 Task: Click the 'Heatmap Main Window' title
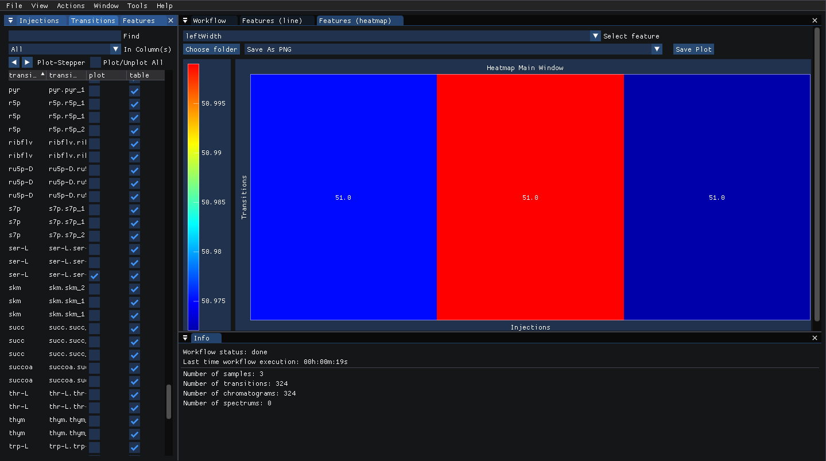click(x=525, y=68)
